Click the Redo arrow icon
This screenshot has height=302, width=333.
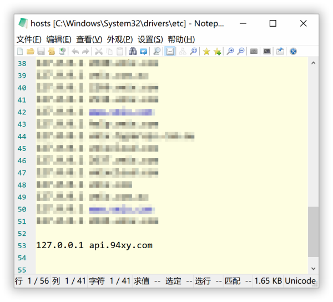pyautogui.click(x=85, y=51)
